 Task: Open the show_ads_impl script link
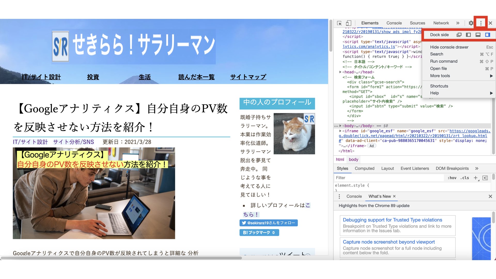click(382, 32)
